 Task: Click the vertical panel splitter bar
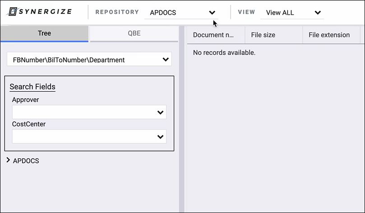(182, 120)
